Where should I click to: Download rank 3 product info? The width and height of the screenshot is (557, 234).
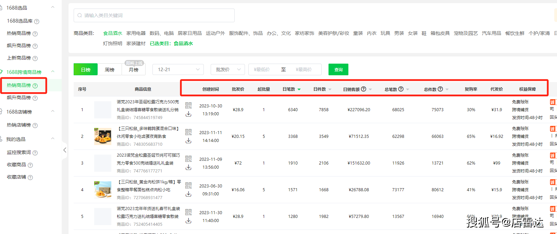click(x=188, y=168)
